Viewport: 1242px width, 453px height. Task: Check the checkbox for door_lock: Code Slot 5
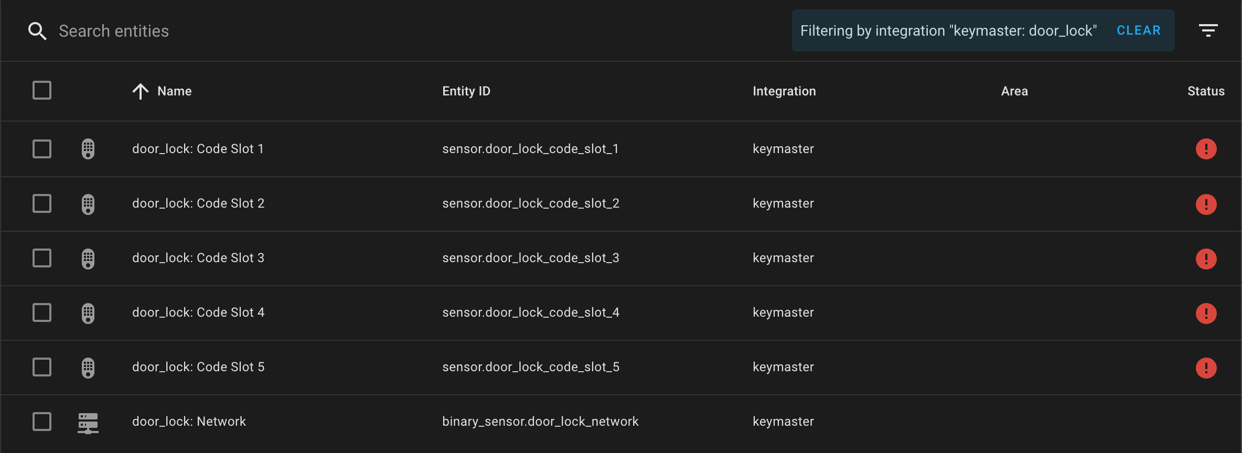41,368
